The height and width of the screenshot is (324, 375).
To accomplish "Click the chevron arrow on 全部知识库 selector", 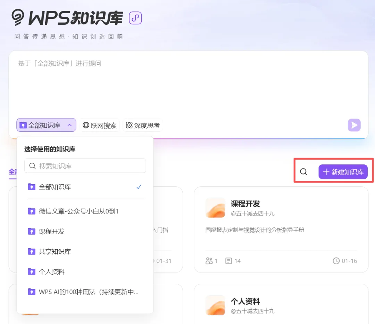I will tap(69, 125).
